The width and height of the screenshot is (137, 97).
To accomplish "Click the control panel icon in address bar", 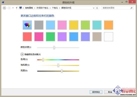I will click(x=20, y=8).
